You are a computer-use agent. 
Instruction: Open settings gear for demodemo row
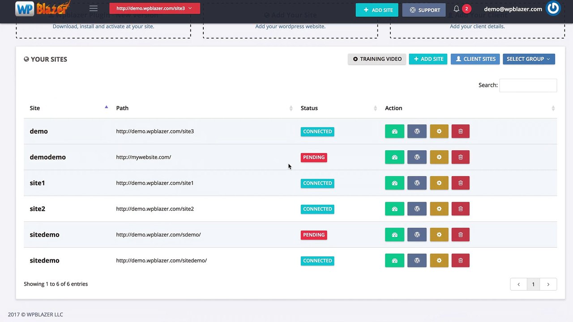pyautogui.click(x=439, y=157)
